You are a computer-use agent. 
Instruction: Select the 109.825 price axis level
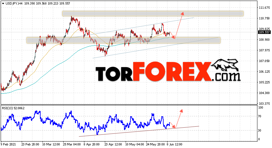click(264, 29)
